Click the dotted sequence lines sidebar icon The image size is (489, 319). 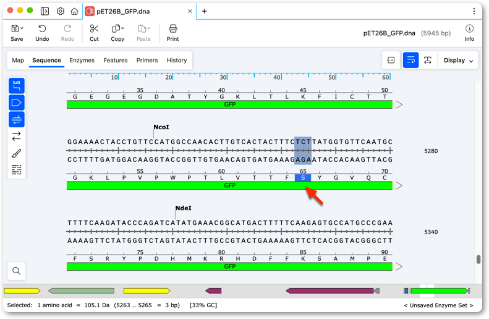(x=17, y=170)
